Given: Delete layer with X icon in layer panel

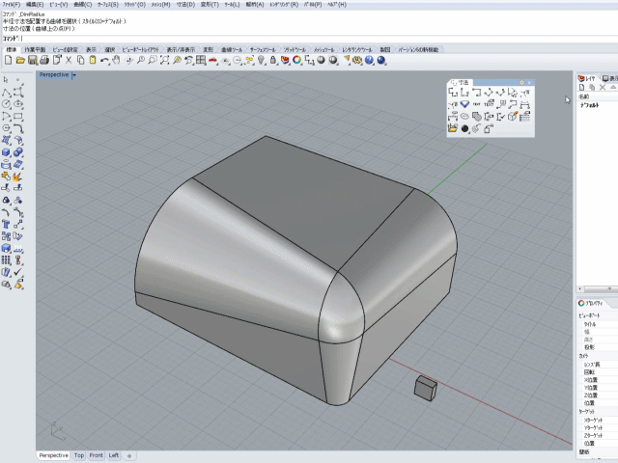Looking at the screenshot, I should [x=603, y=88].
